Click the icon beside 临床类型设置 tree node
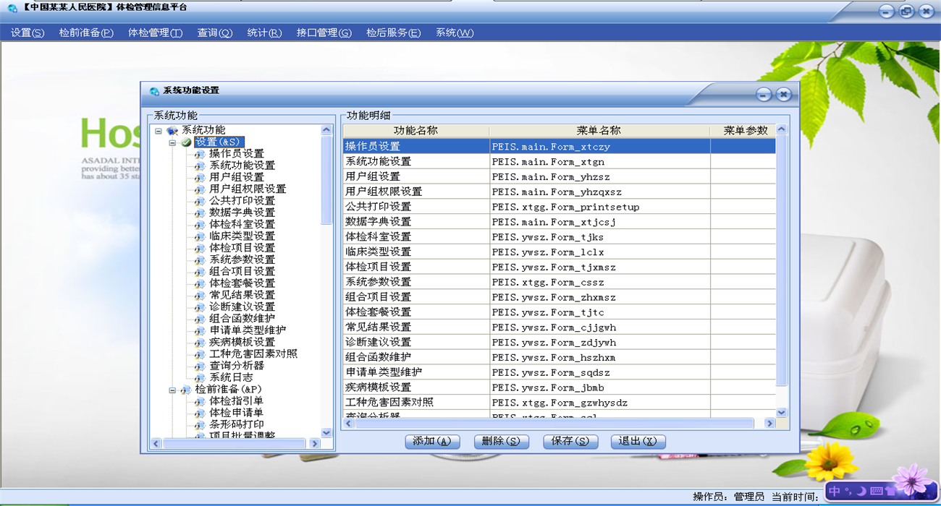Image resolution: width=941 pixels, height=506 pixels. click(x=200, y=236)
